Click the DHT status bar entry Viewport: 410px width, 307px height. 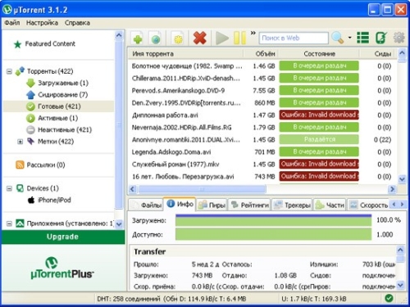point(137,299)
